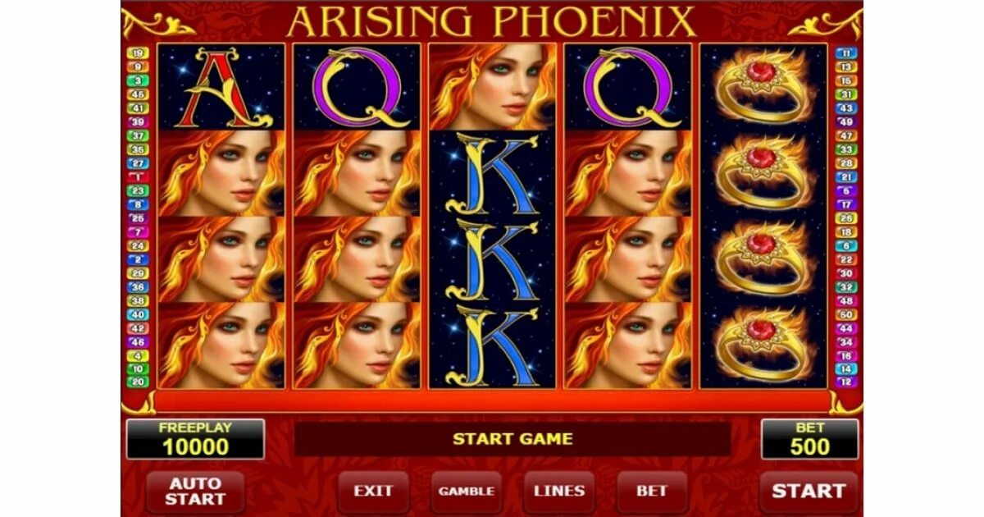This screenshot has height=517, width=984.
Task: Click the red letter A symbol
Action: coord(221,87)
